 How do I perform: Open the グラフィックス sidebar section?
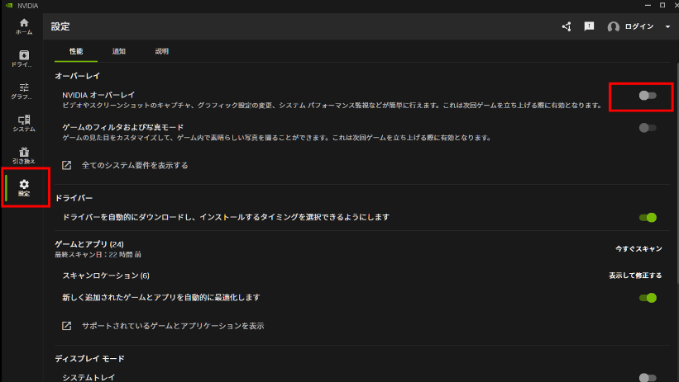[24, 92]
